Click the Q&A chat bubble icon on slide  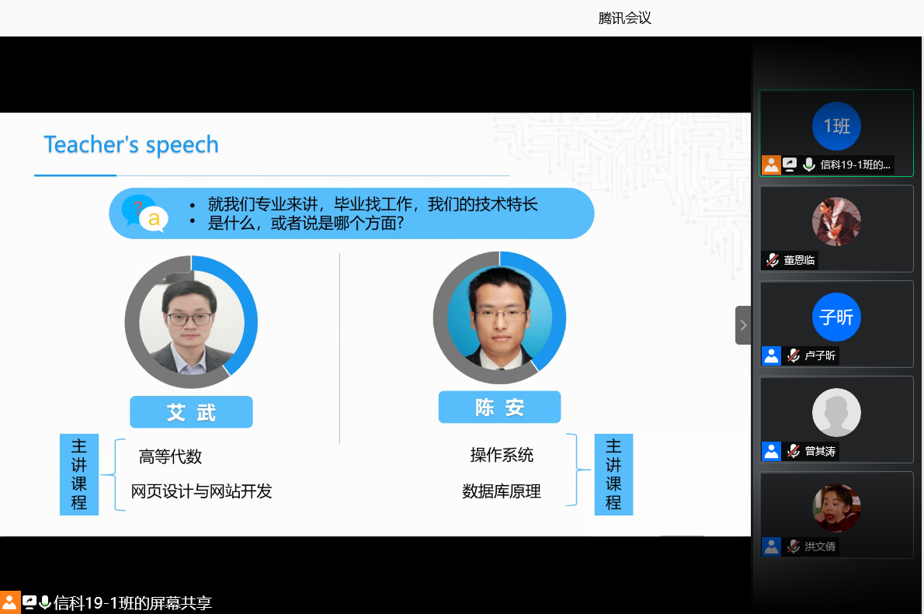click(x=144, y=213)
